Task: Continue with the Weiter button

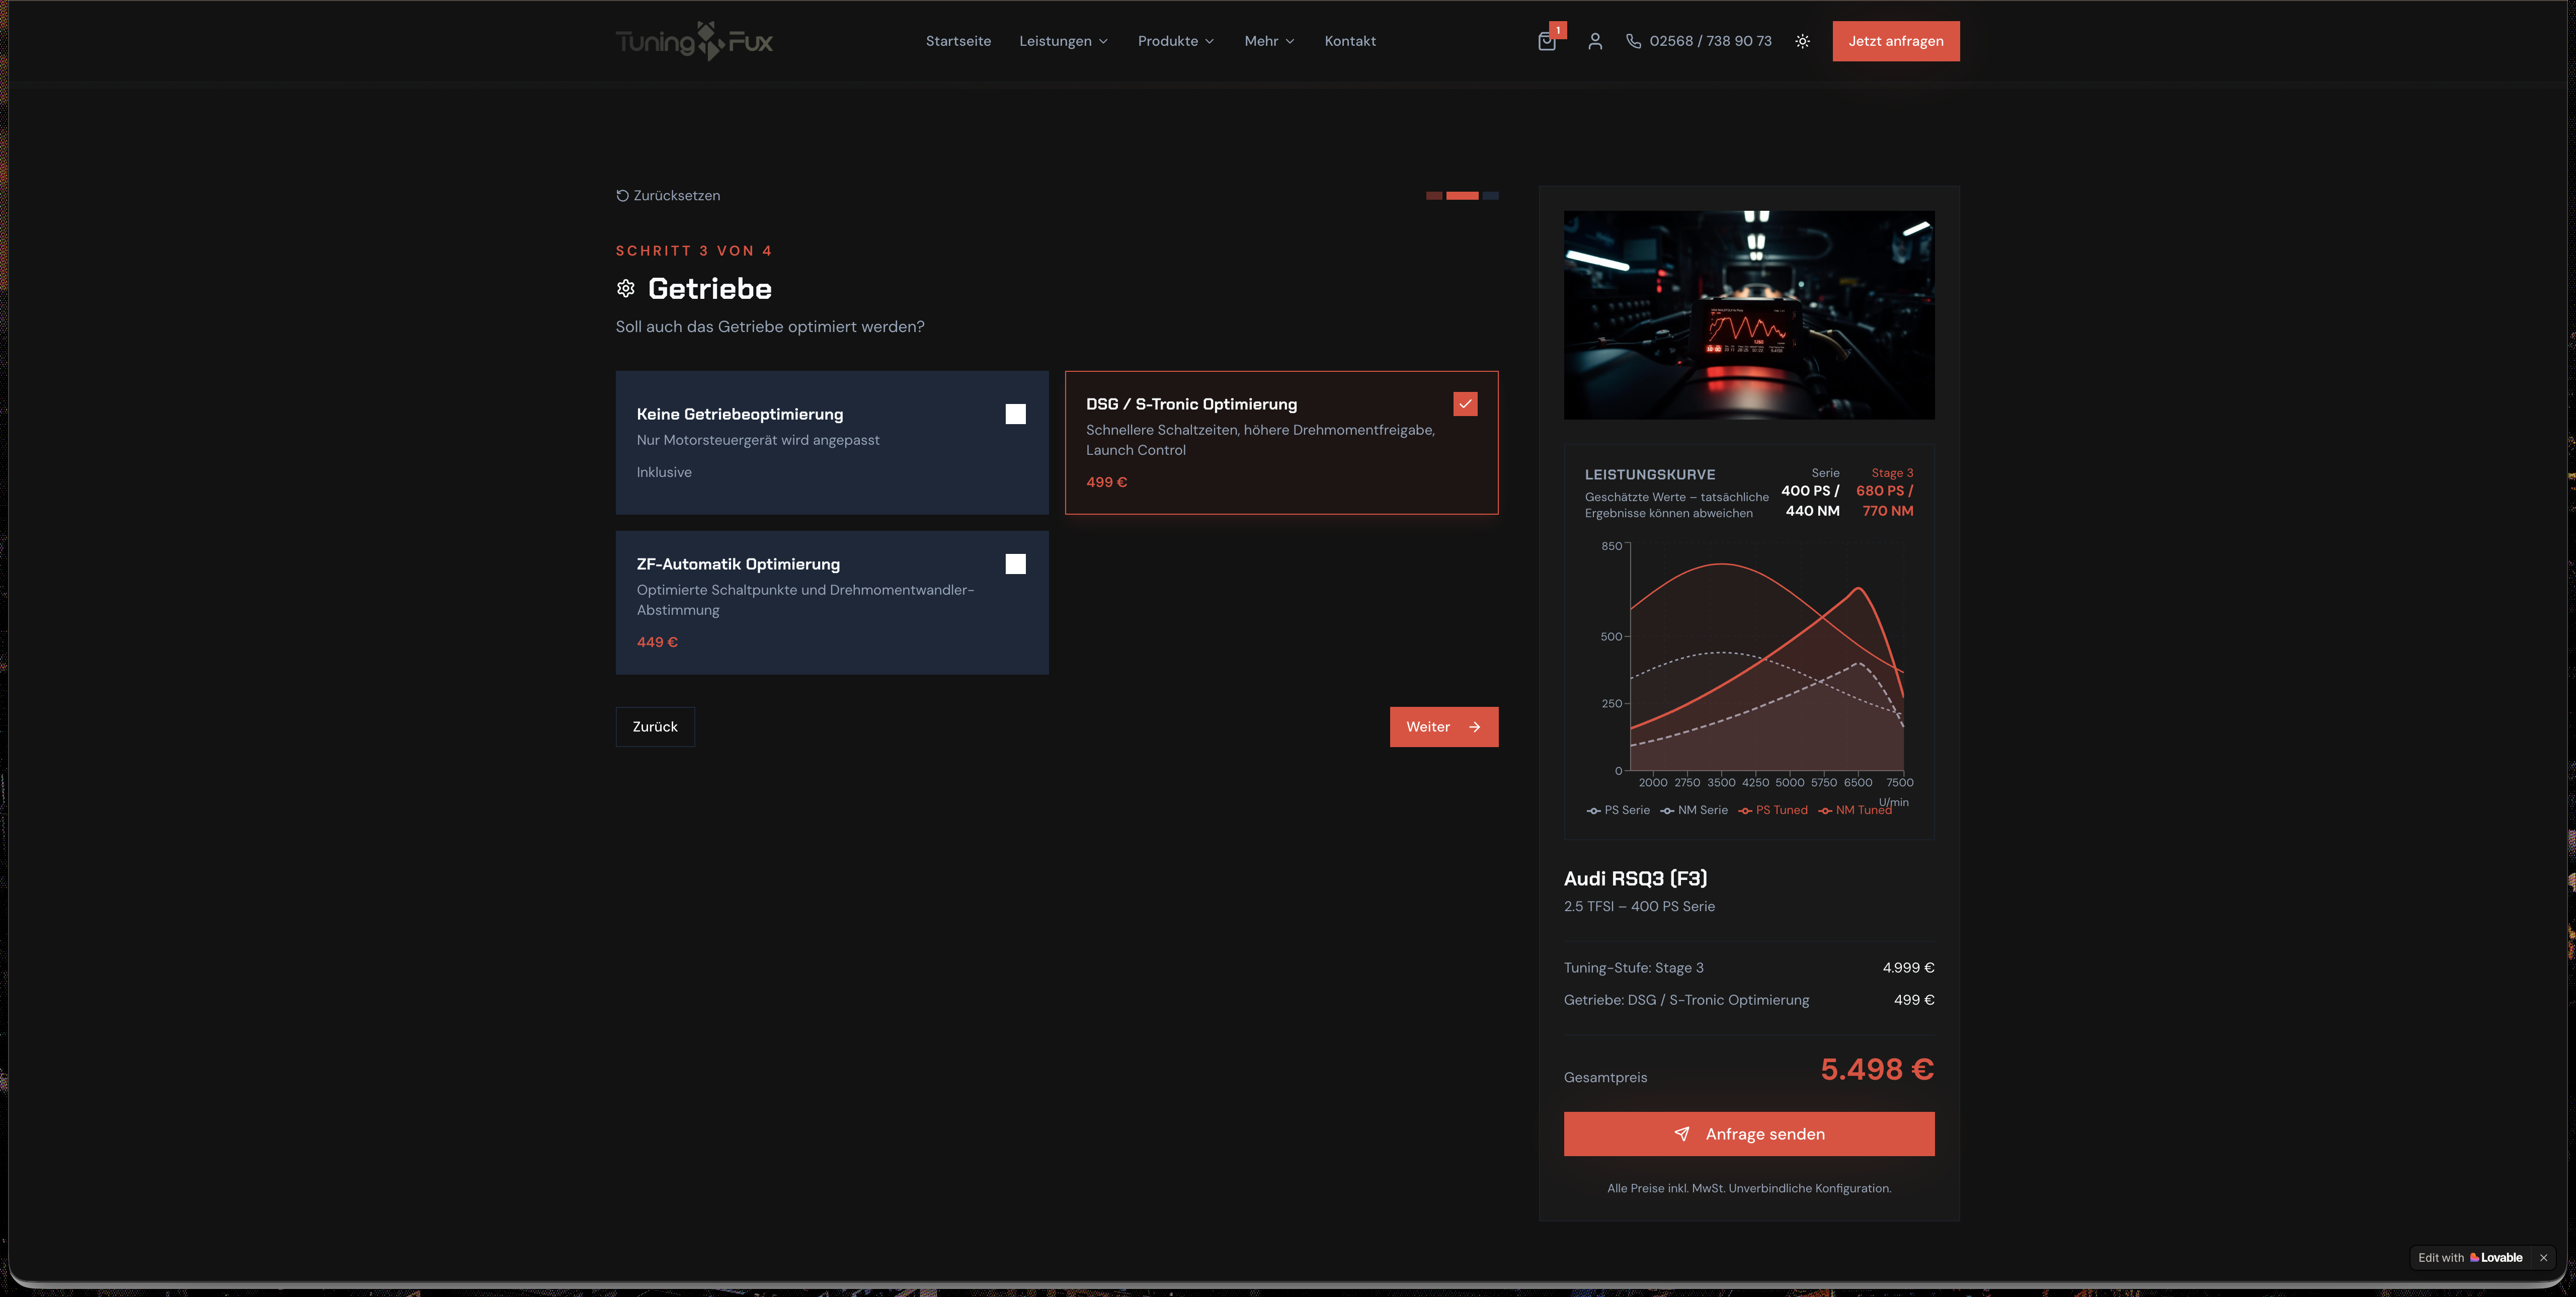Action: click(x=1443, y=727)
